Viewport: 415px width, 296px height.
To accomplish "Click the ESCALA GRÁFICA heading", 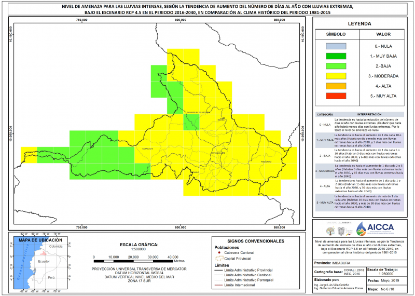I will pyautogui.click(x=139, y=245).
